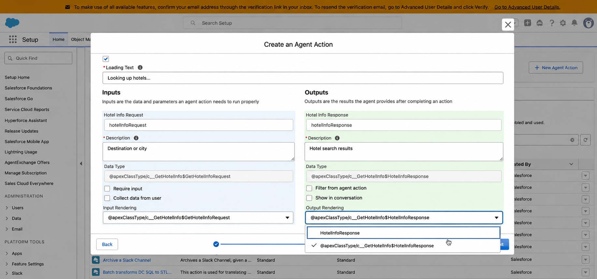Screen dimensions: 597x279
Task: Expand the Email section in the sidebar
Action: pyautogui.click(x=7, y=229)
